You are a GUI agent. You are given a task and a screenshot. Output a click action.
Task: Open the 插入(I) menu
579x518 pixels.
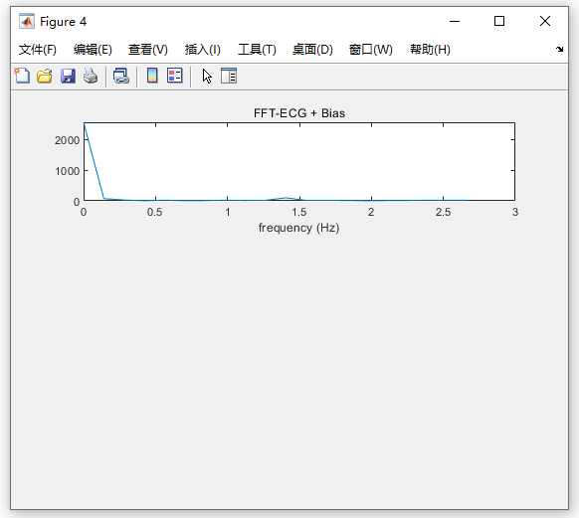(x=203, y=50)
